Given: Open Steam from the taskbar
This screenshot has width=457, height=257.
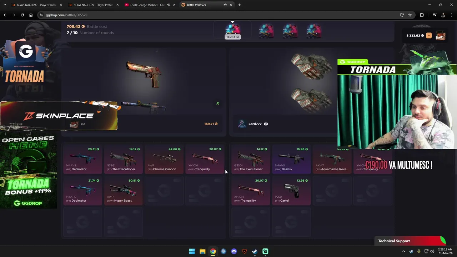Looking at the screenshot, I should (255, 251).
